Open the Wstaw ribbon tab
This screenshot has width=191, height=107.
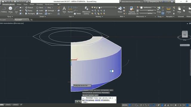coord(19,4)
